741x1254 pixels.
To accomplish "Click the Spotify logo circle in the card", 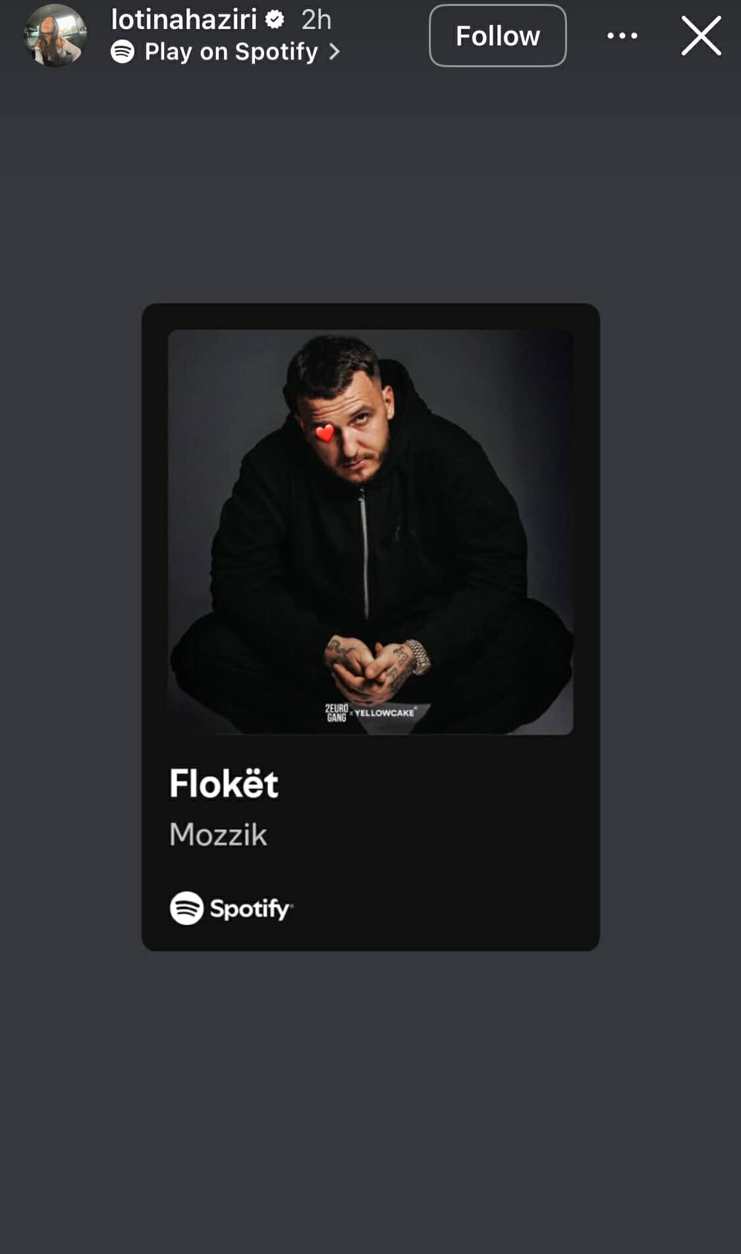I will pos(186,908).
